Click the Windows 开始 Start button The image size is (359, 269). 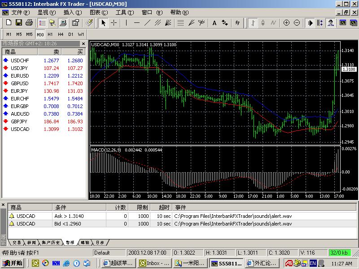13,263
